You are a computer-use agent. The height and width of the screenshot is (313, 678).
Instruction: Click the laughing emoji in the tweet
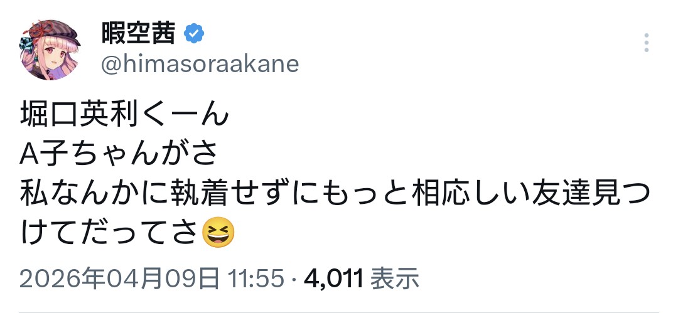pos(219,234)
